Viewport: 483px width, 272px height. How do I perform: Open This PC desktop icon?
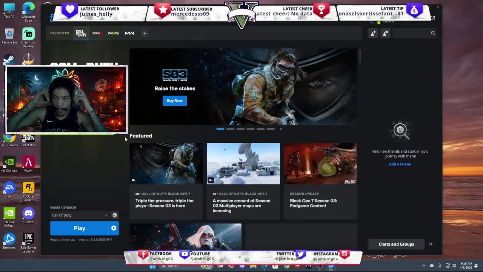point(9,11)
